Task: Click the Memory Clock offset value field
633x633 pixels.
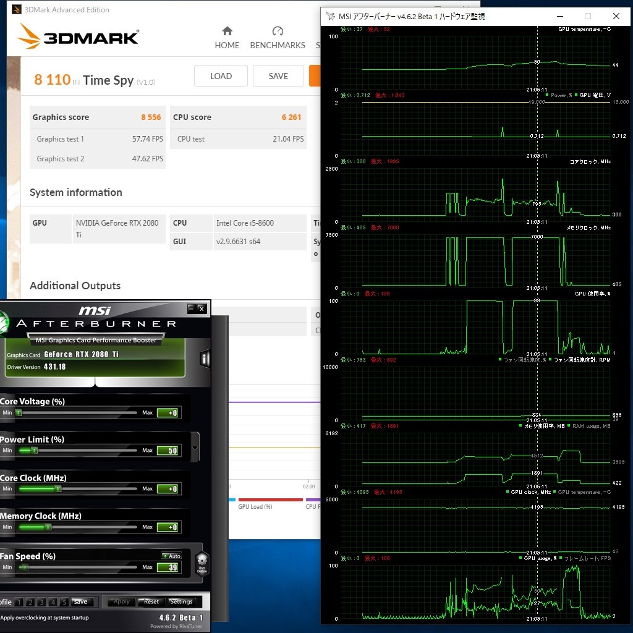Action: coord(168,527)
